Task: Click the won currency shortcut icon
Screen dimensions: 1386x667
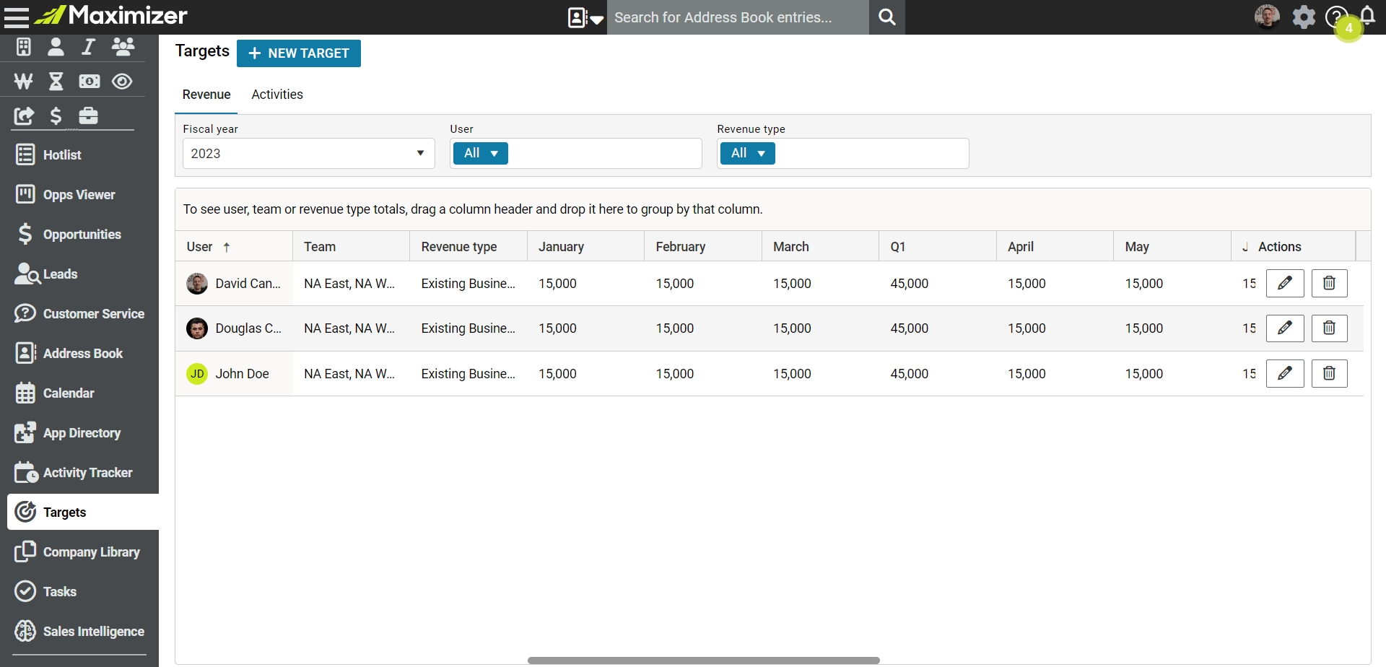Action: click(x=23, y=82)
